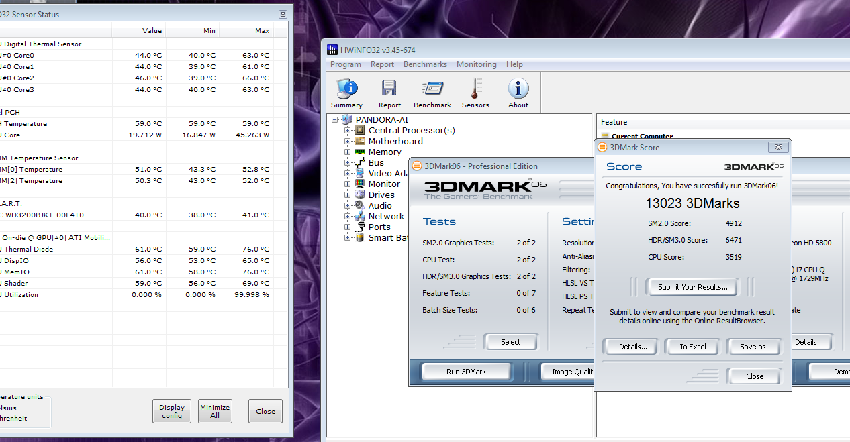
Task: Select the Network icon in device tree
Action: [x=360, y=216]
